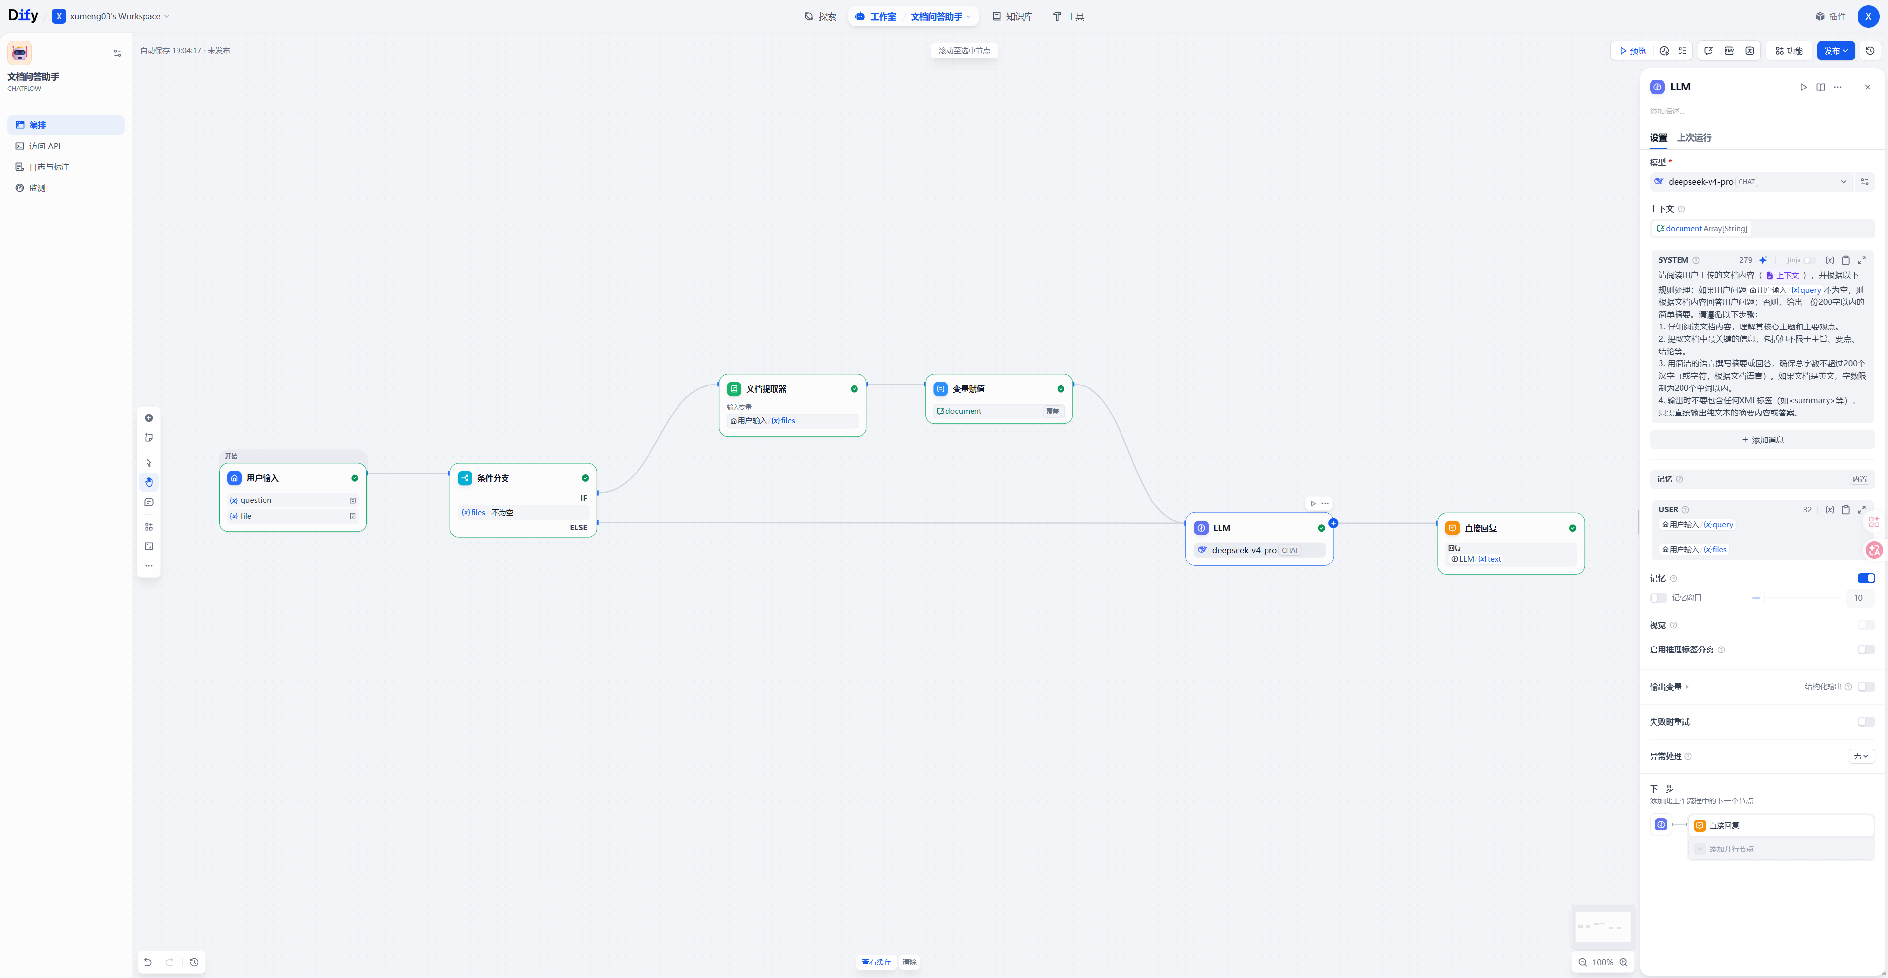
Task: Open the global variable boxed-x icon in toolbar
Action: coord(1749,51)
